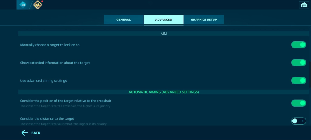
Task: Click the "Consider the distance to the target" label
Action: pyautogui.click(x=47, y=118)
